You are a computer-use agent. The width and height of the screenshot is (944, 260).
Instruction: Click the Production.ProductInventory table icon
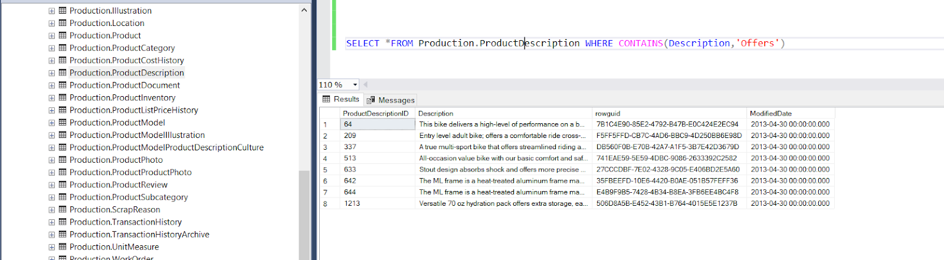[63, 97]
